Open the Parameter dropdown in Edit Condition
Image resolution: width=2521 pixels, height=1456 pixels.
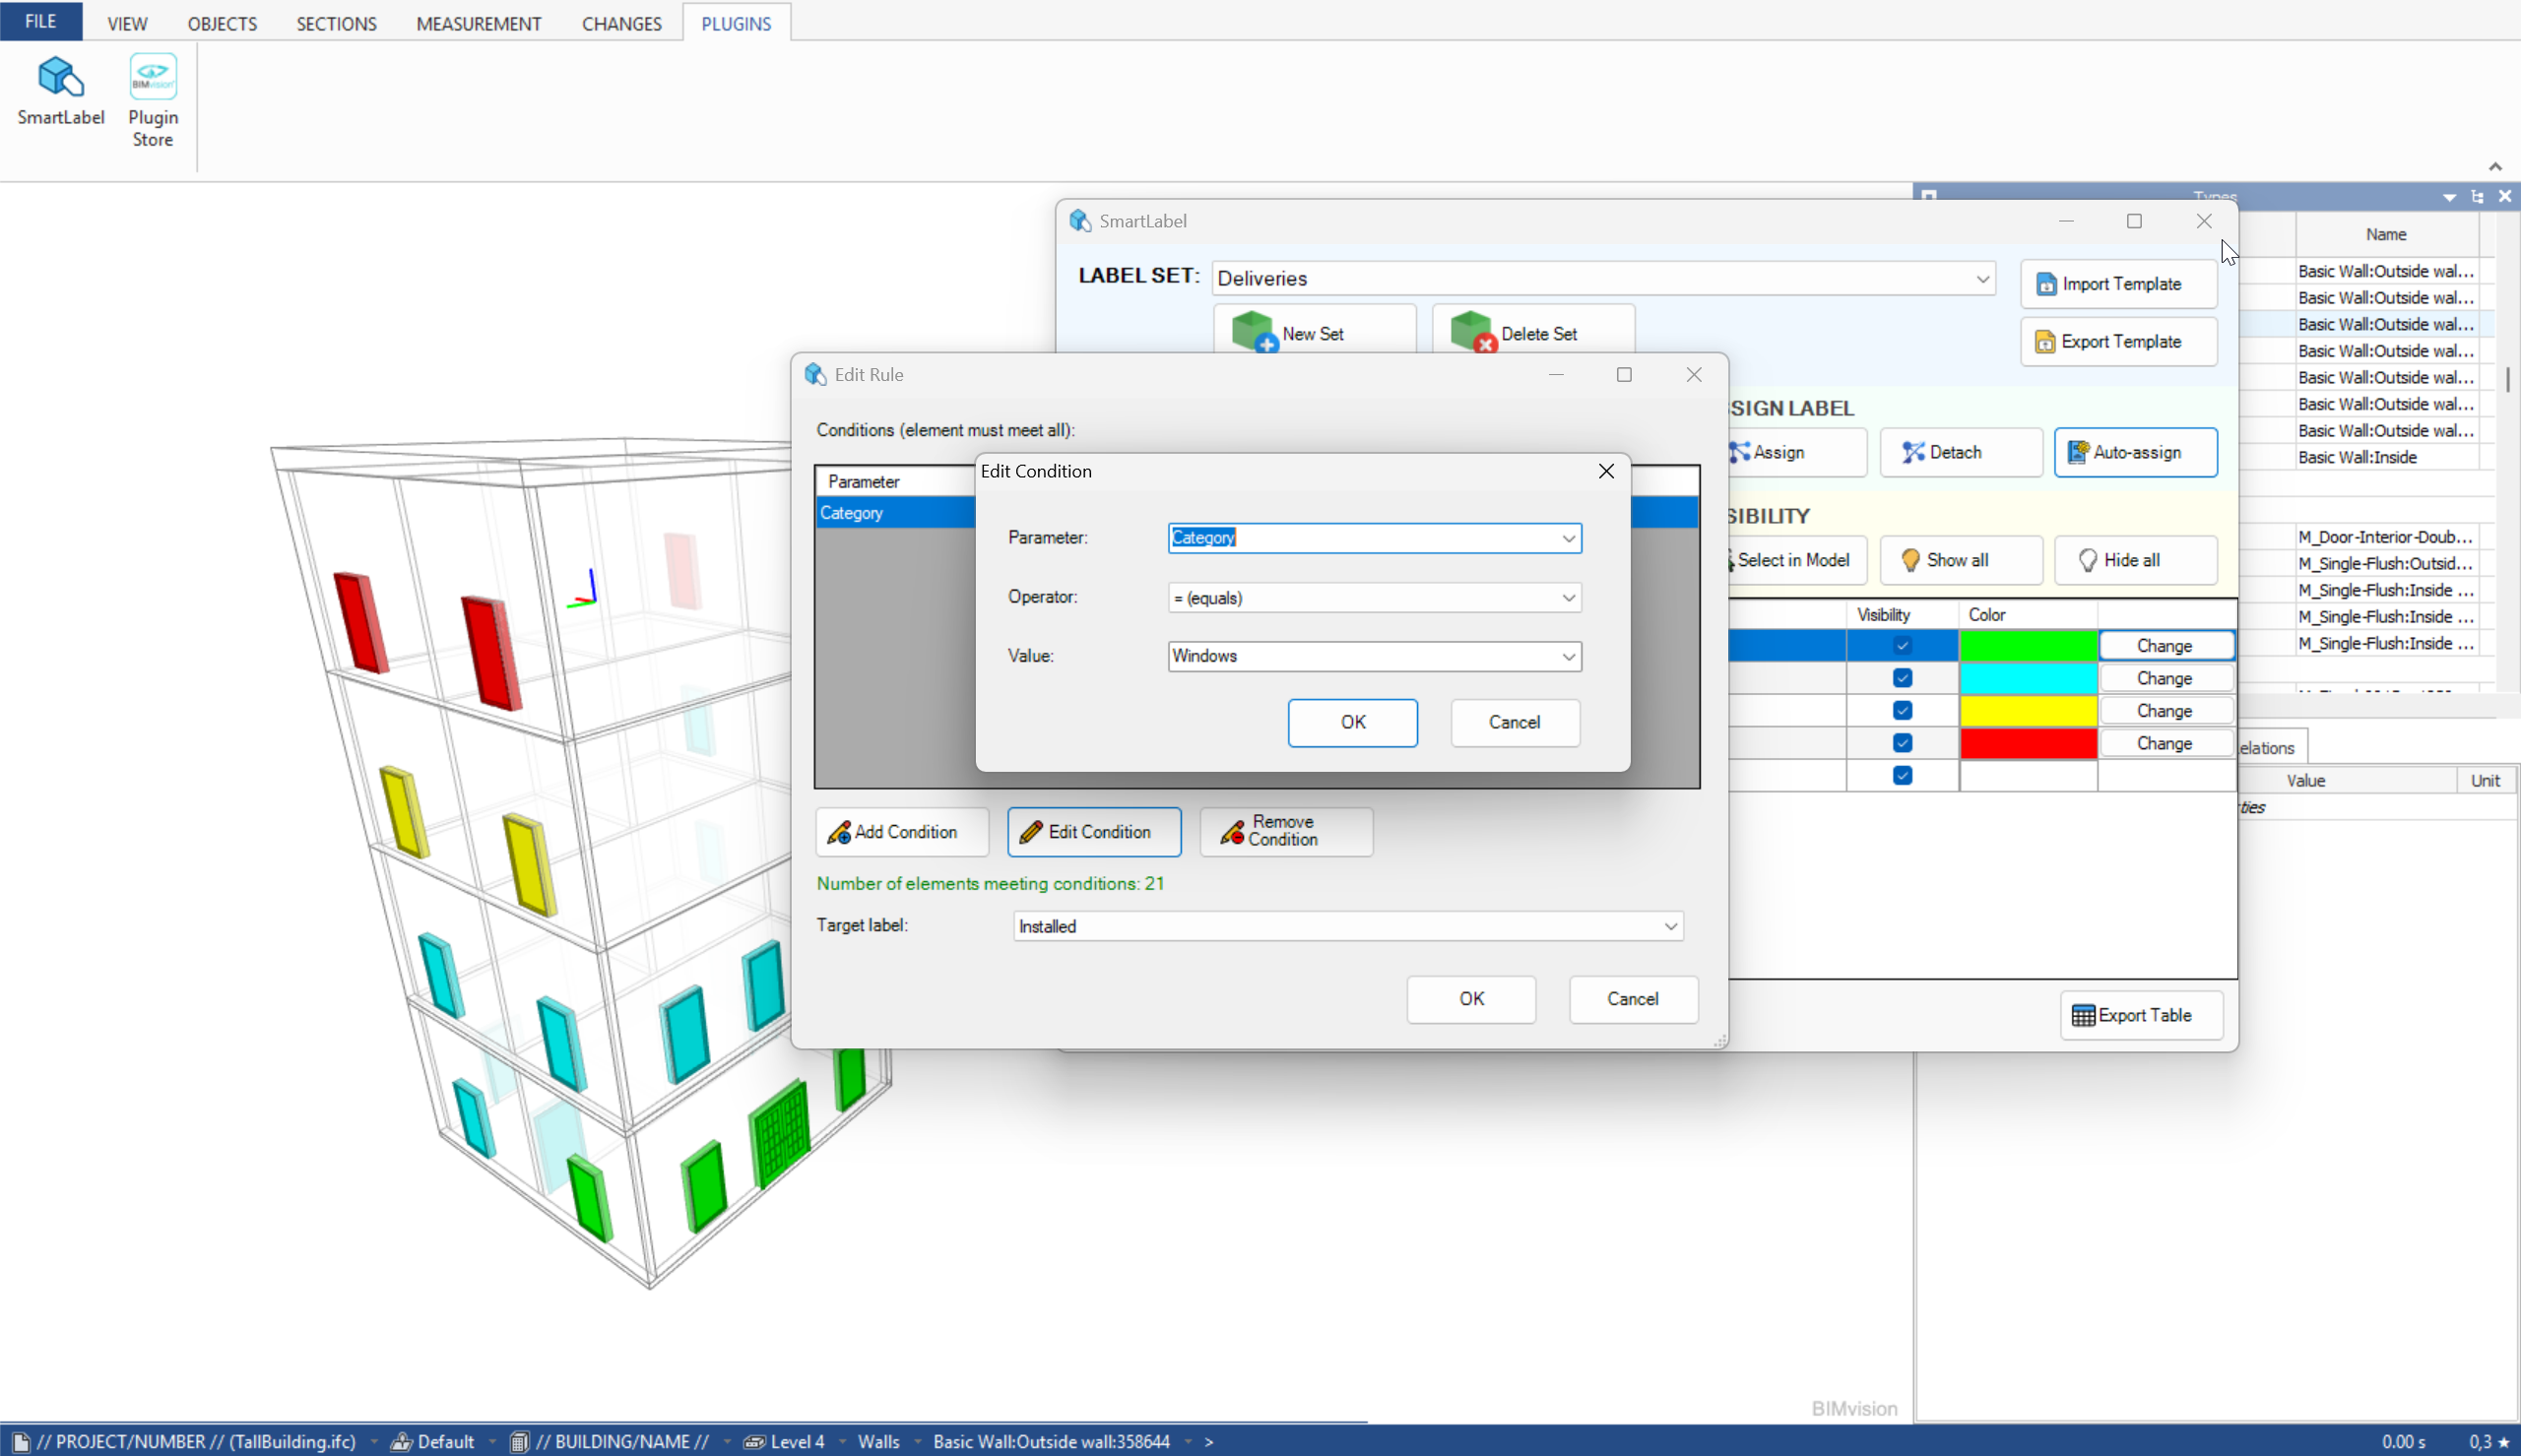(x=1374, y=538)
